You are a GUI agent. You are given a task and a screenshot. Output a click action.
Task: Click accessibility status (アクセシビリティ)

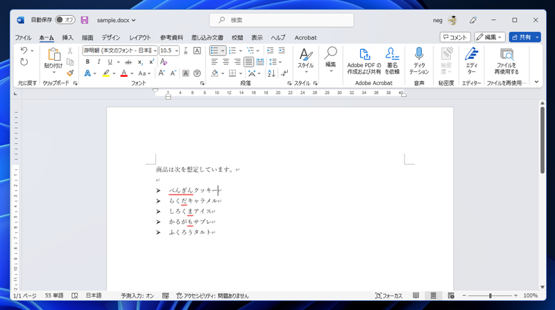tap(213, 296)
